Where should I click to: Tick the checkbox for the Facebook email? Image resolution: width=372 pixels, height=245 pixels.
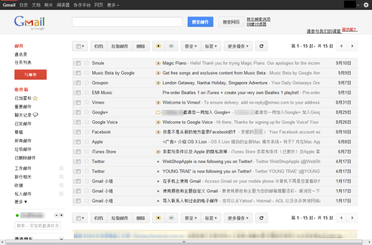click(x=78, y=132)
